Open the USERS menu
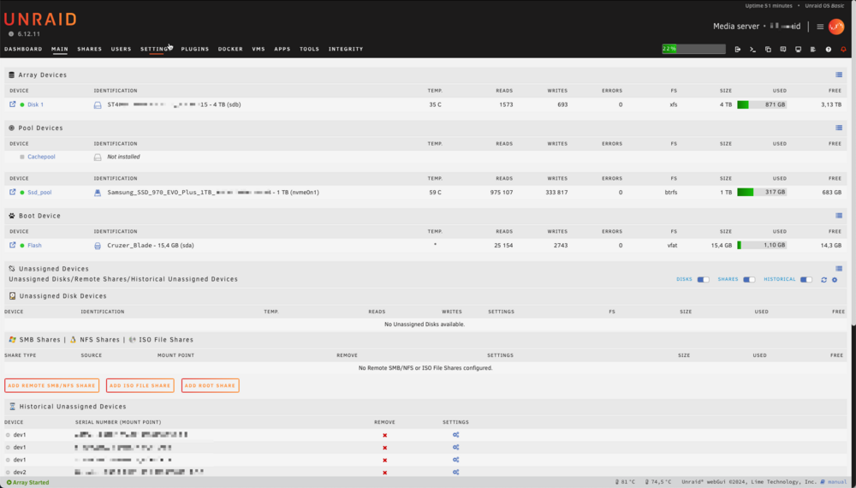 point(122,49)
